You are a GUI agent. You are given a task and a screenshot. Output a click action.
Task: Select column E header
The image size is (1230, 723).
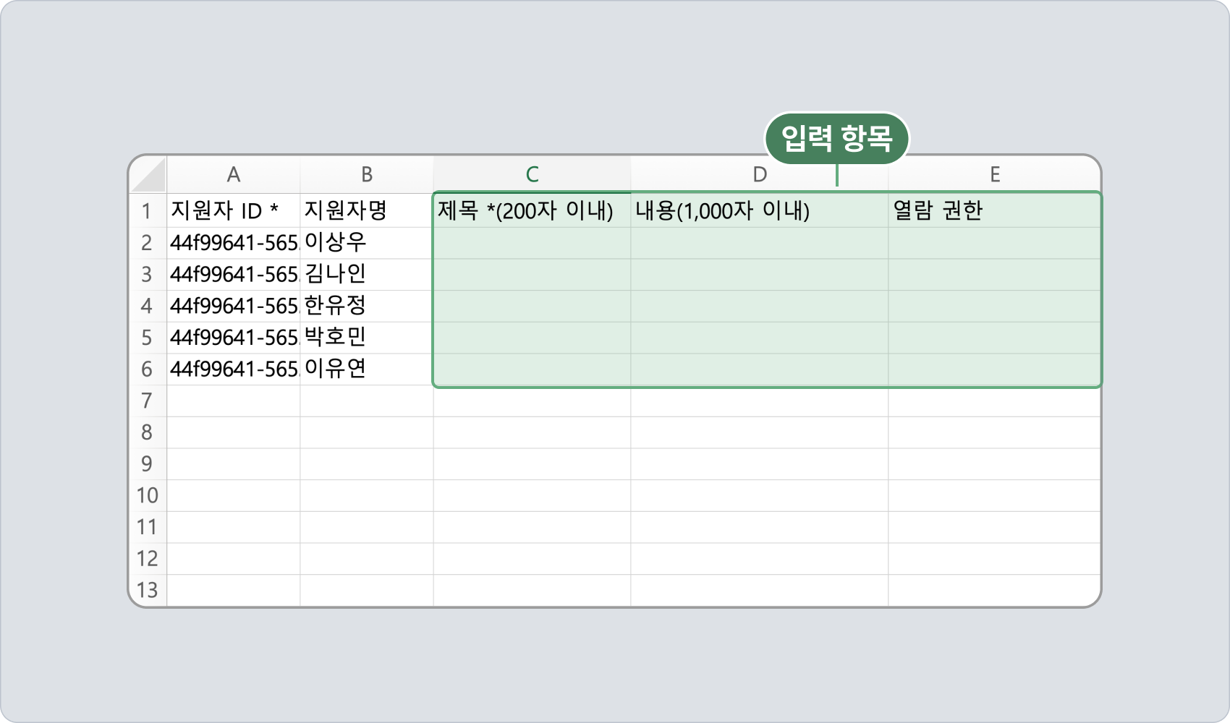[995, 174]
